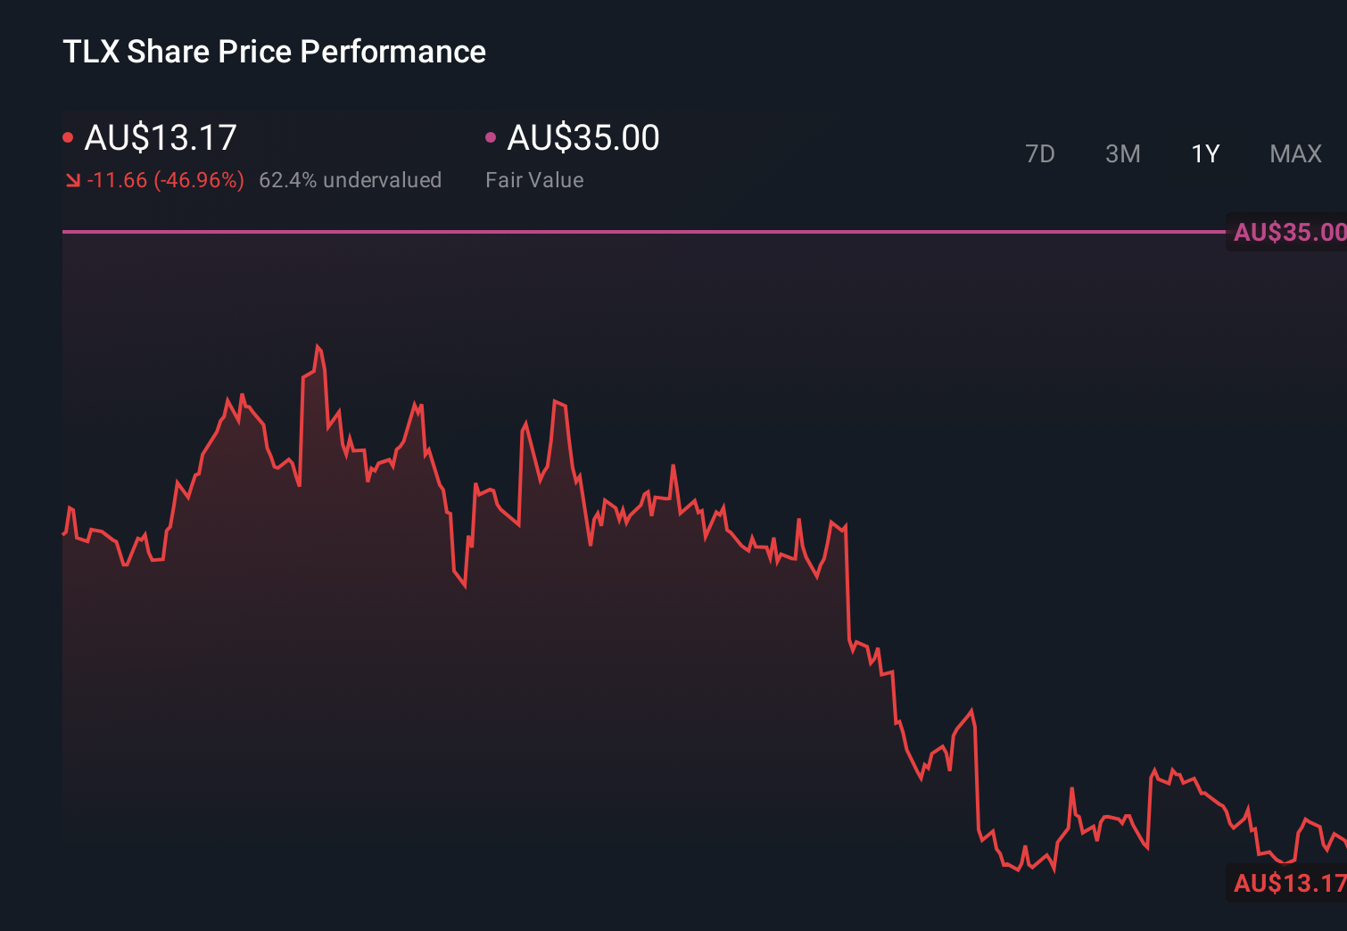Open the MAX time range view
1347x931 pixels.
(x=1294, y=153)
